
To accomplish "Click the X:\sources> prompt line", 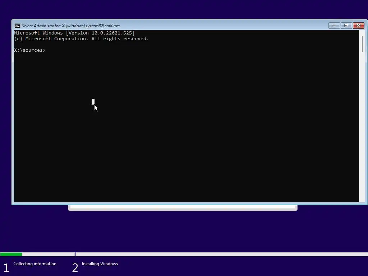I will click(x=30, y=50).
